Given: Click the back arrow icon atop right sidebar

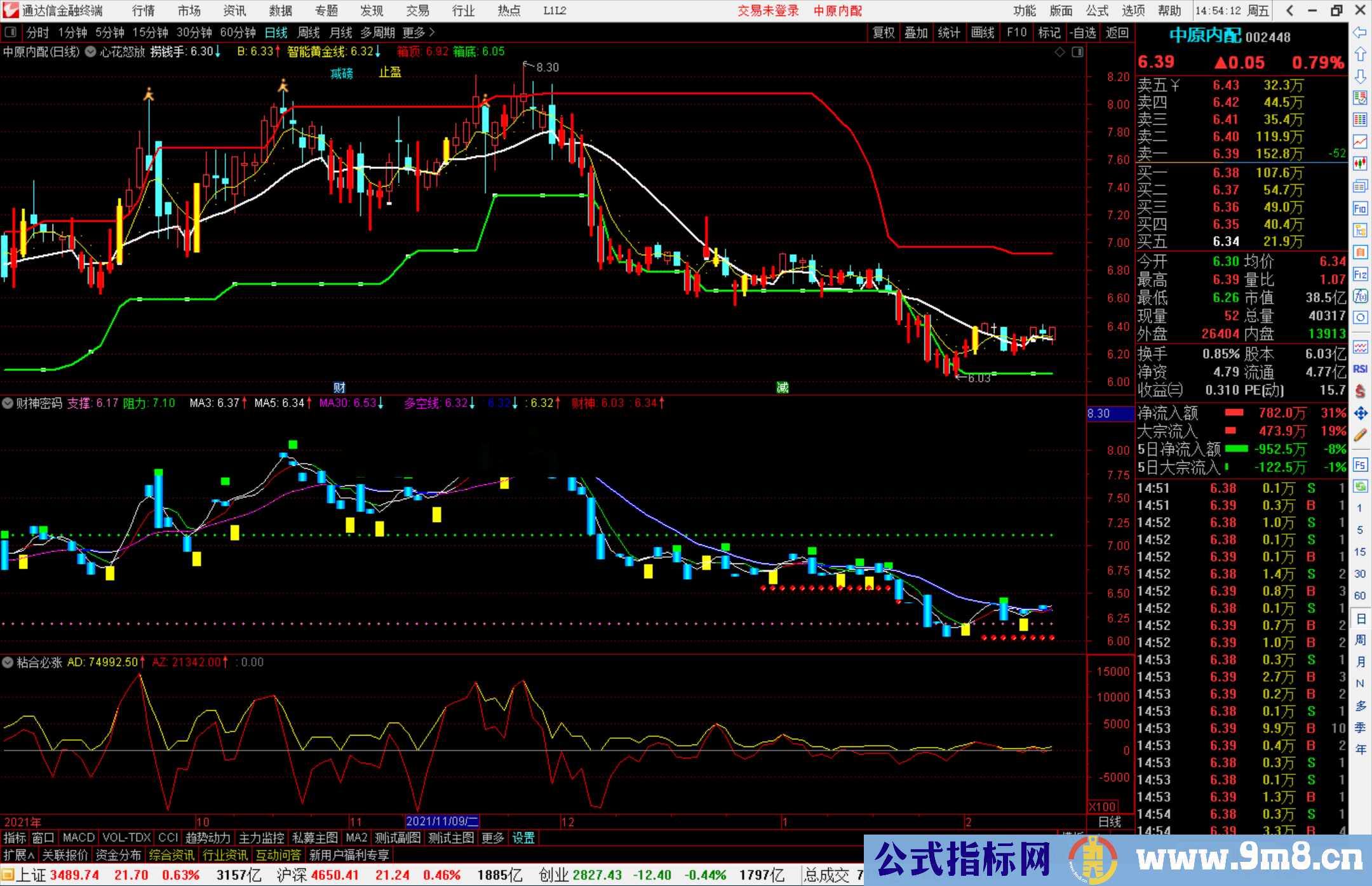Looking at the screenshot, I should [x=1360, y=32].
